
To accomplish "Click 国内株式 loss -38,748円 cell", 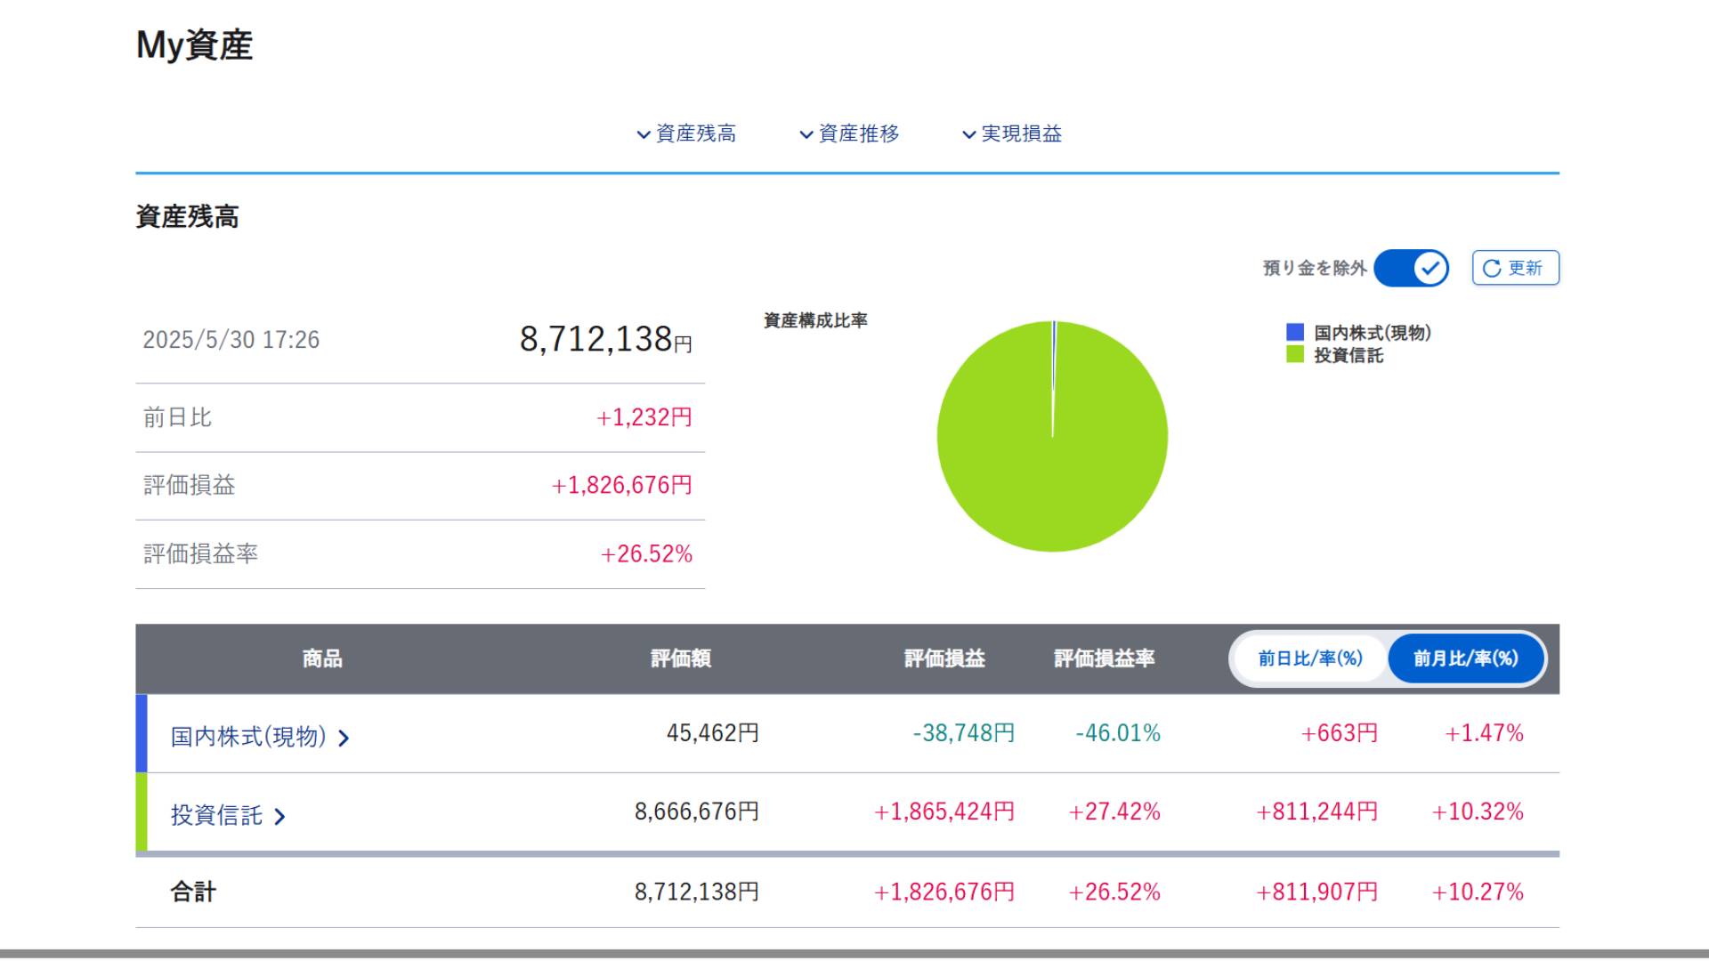I will pyautogui.click(x=964, y=733).
